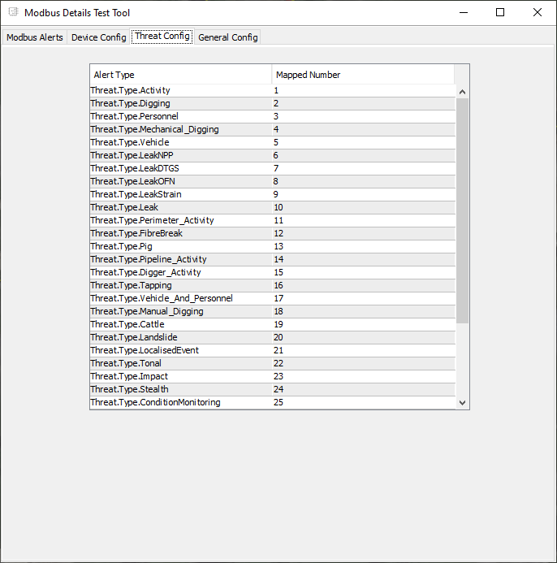The image size is (557, 563).
Task: Click mapped number 22 cell
Action: 364,363
